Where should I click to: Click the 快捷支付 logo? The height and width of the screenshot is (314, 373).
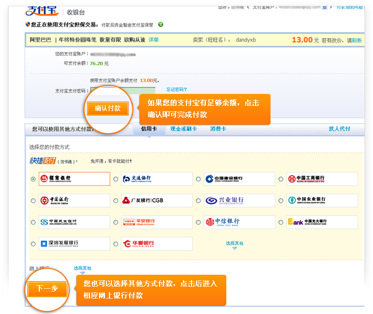coord(43,161)
